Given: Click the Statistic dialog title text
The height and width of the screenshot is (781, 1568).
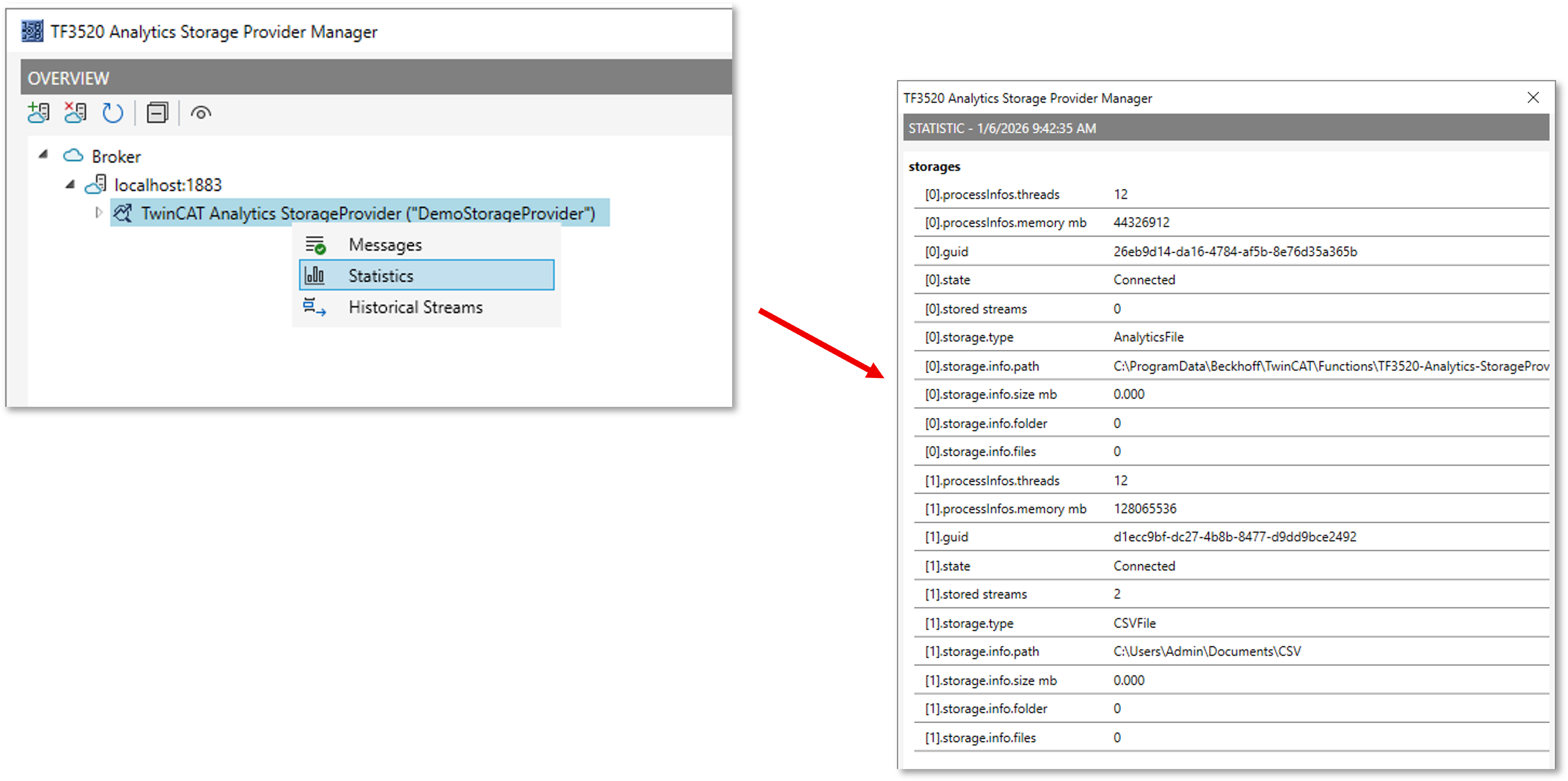Looking at the screenshot, I should click(x=1028, y=98).
